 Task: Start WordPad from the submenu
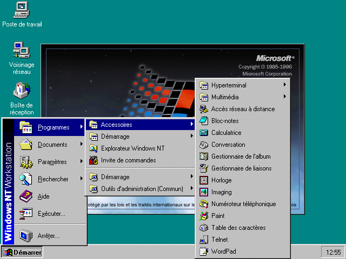click(x=223, y=251)
